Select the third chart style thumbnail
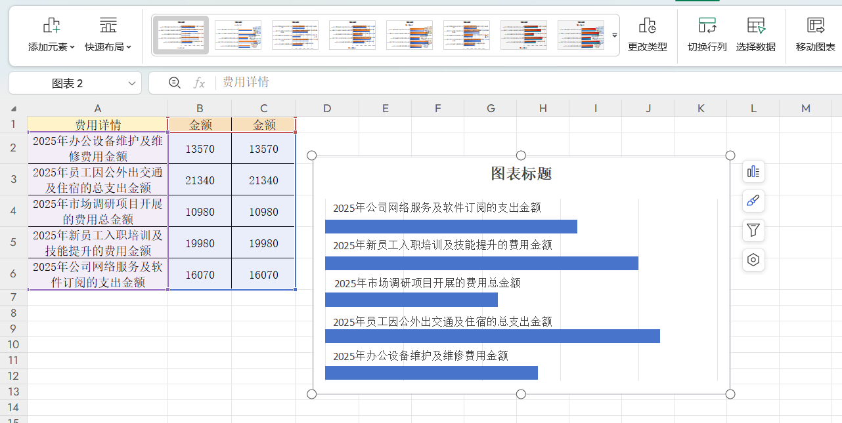This screenshot has width=842, height=423. coord(295,34)
